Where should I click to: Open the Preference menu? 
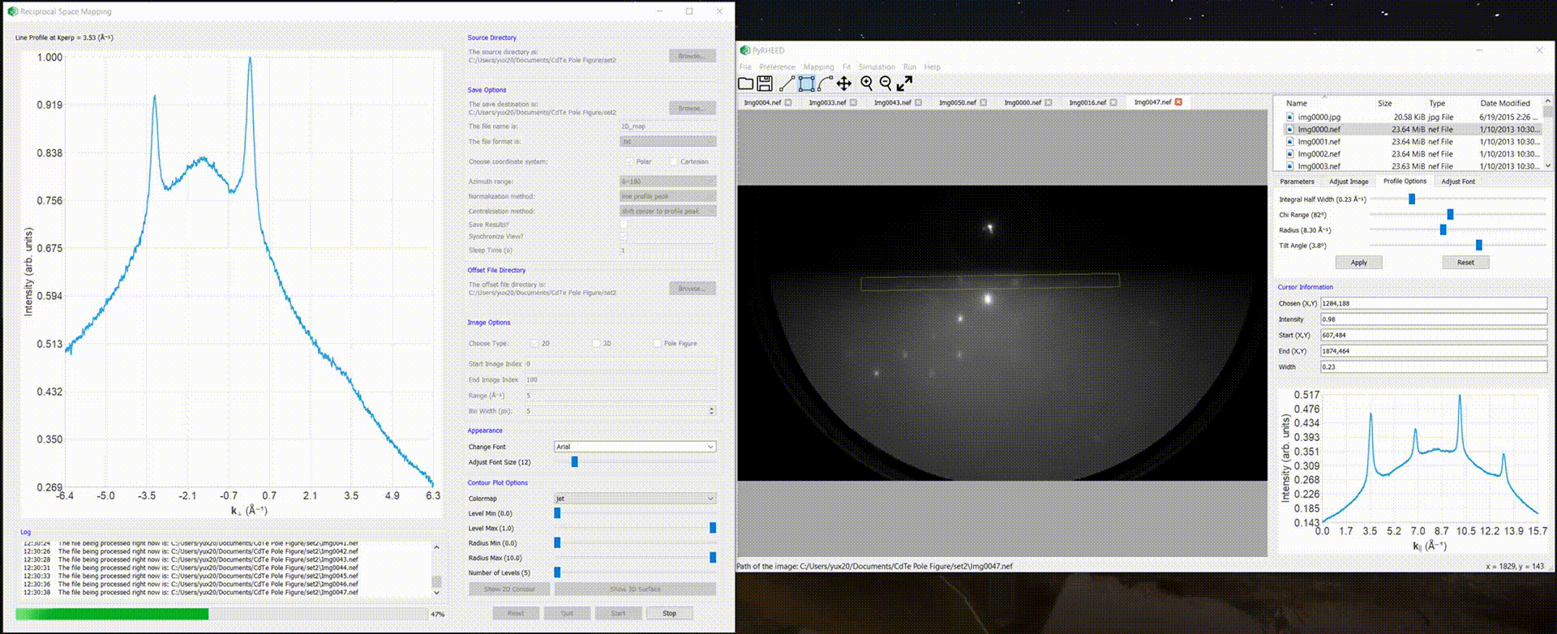[x=777, y=67]
